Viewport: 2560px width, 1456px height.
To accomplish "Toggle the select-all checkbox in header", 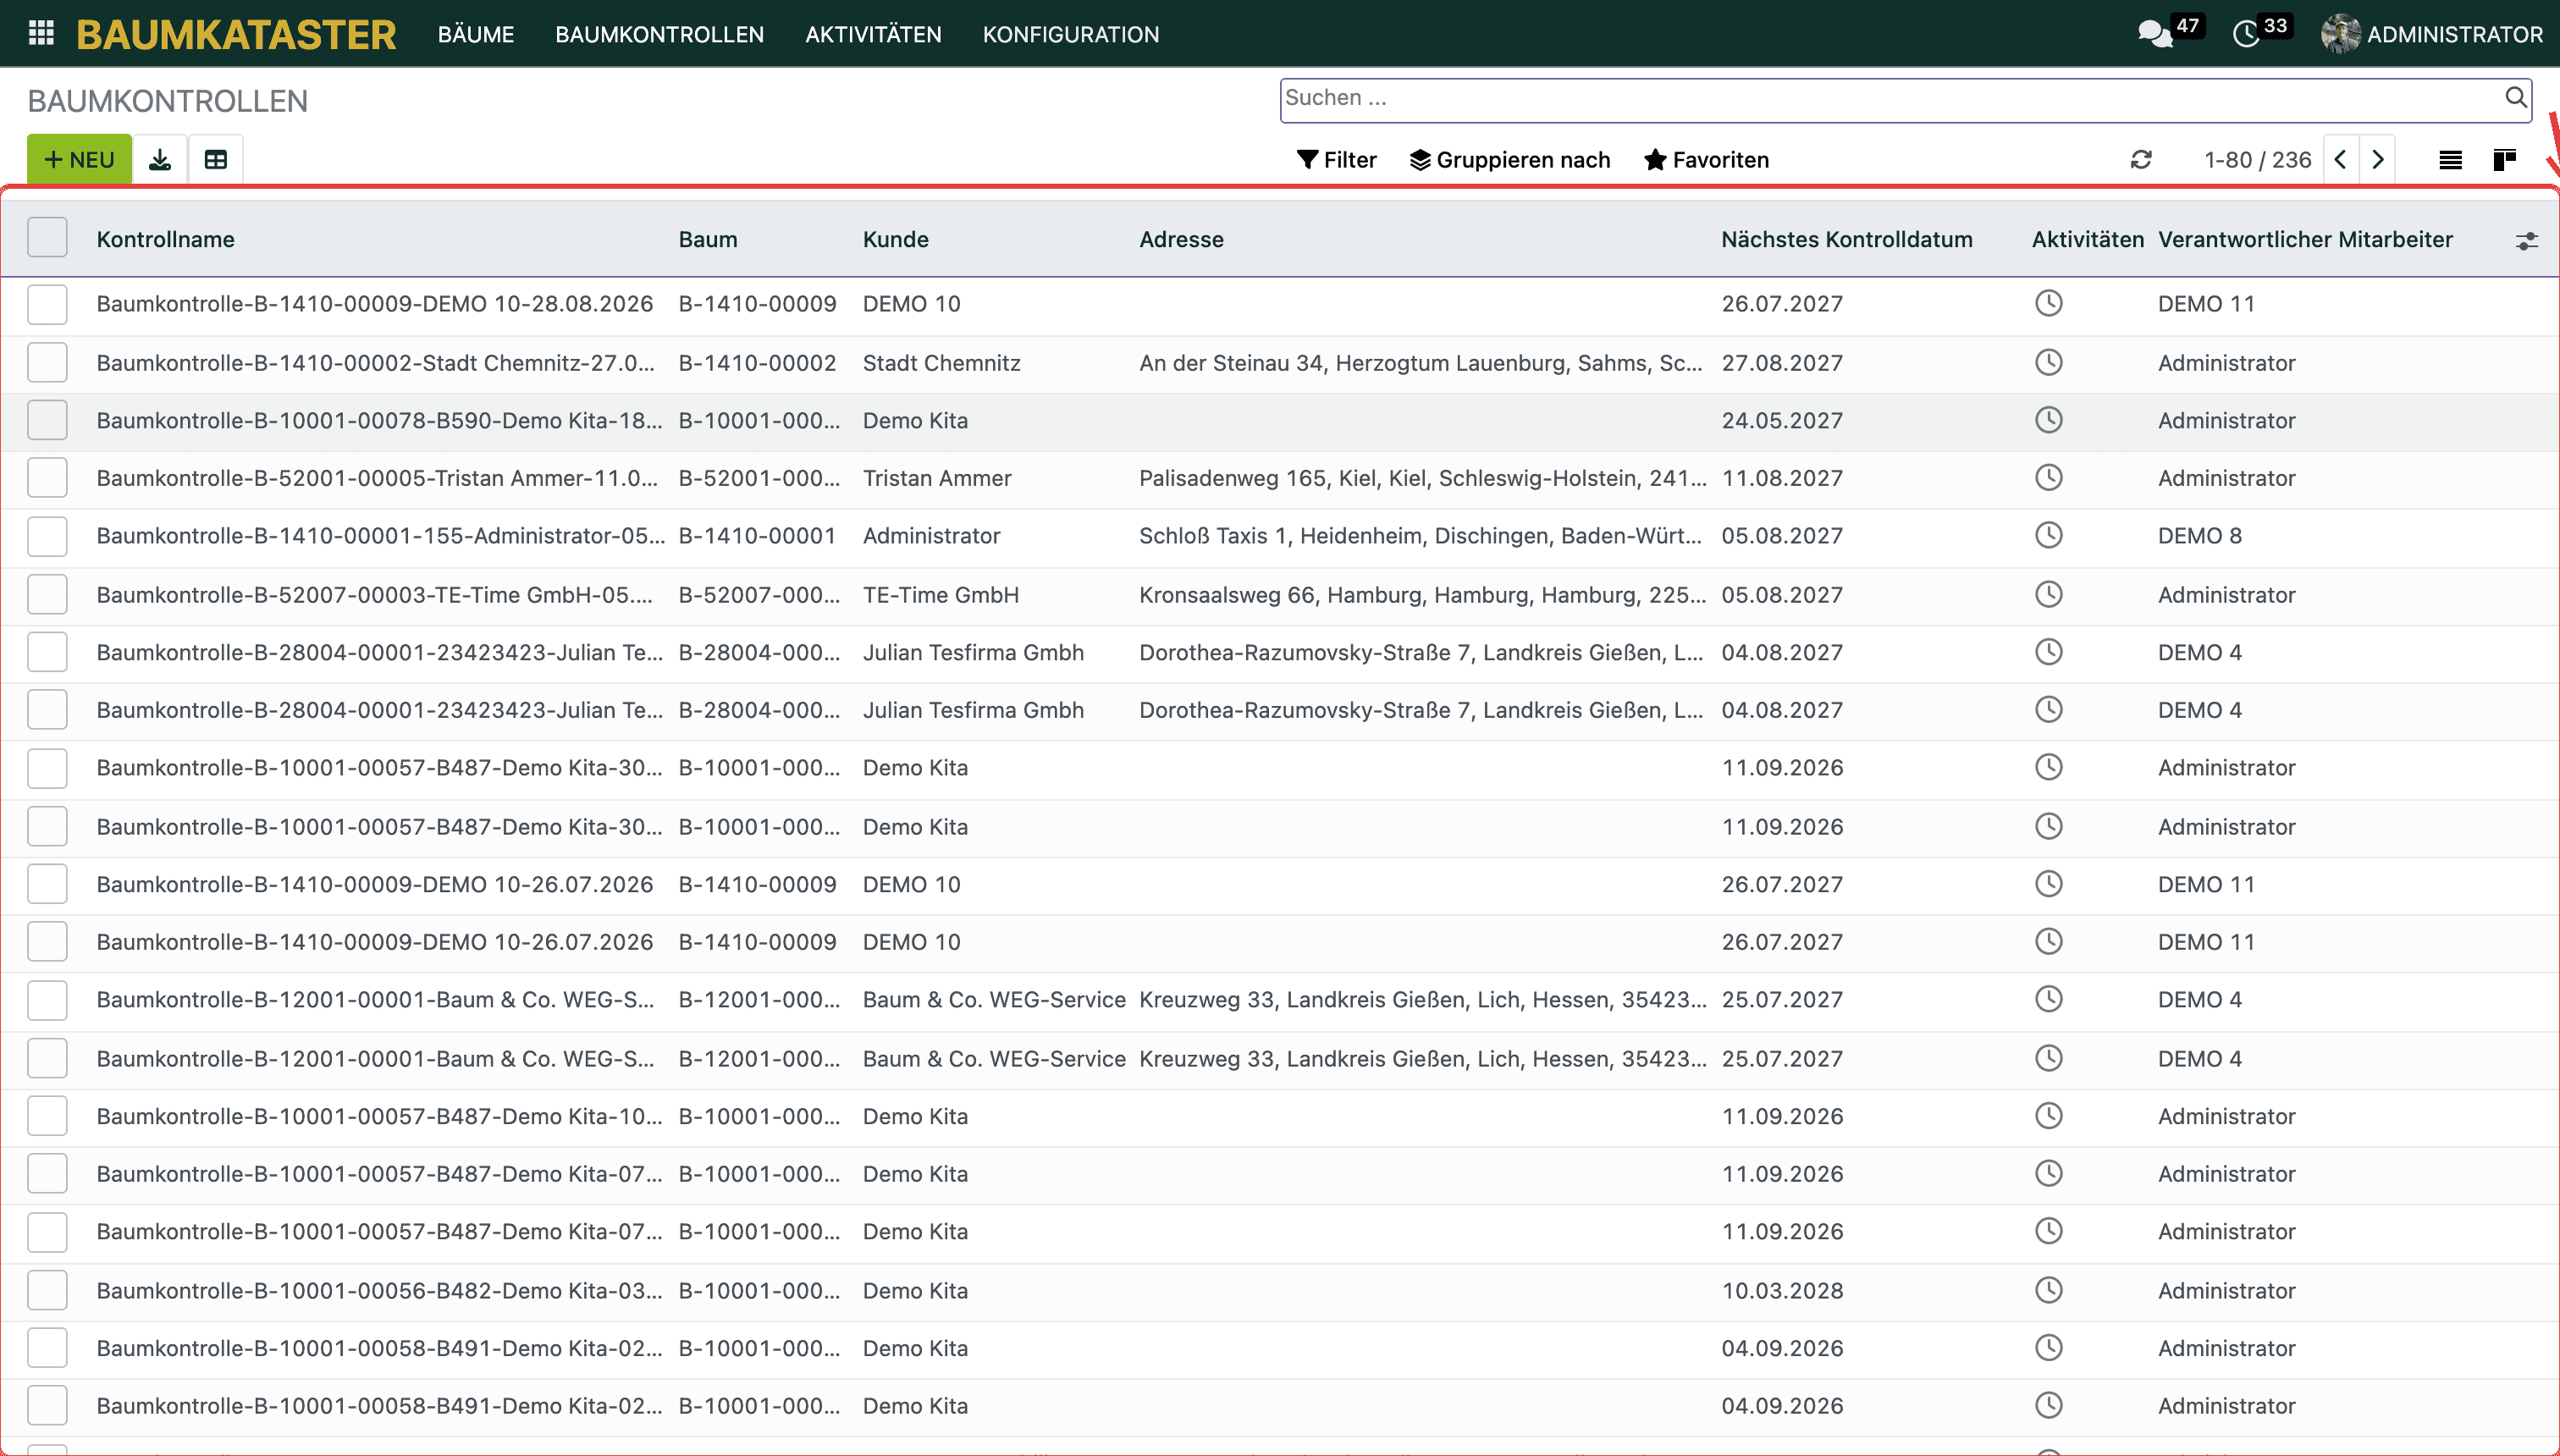I will (x=47, y=238).
